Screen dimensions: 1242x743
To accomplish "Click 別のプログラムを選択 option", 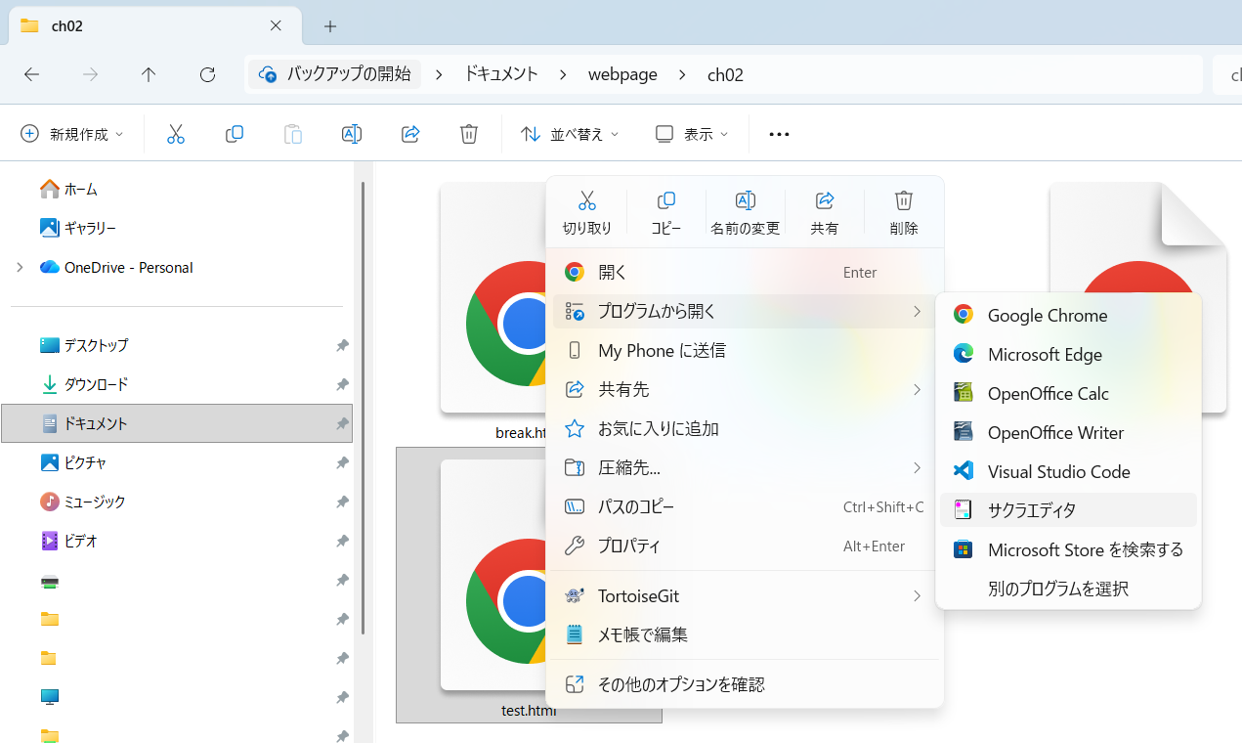I will (1057, 589).
